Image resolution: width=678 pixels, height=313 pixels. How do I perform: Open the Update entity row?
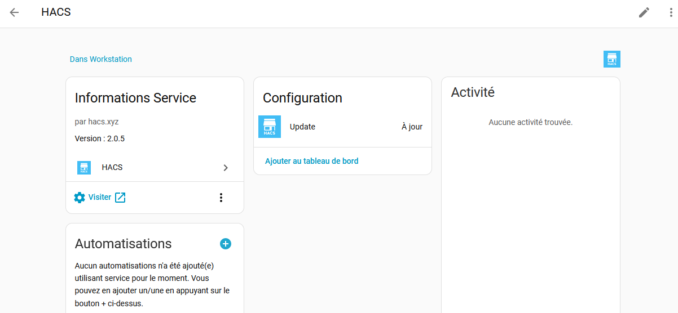pyautogui.click(x=302, y=127)
